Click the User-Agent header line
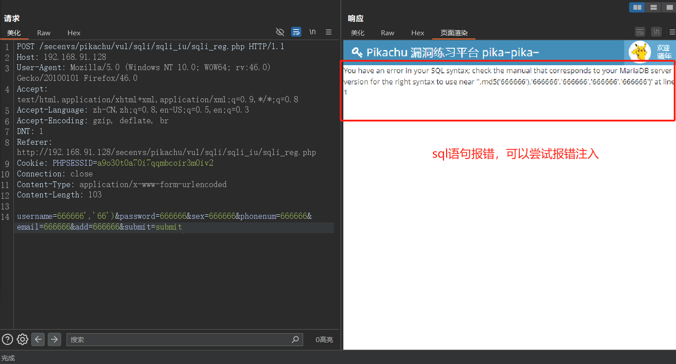Viewport: 676px width, 364px height. click(144, 73)
